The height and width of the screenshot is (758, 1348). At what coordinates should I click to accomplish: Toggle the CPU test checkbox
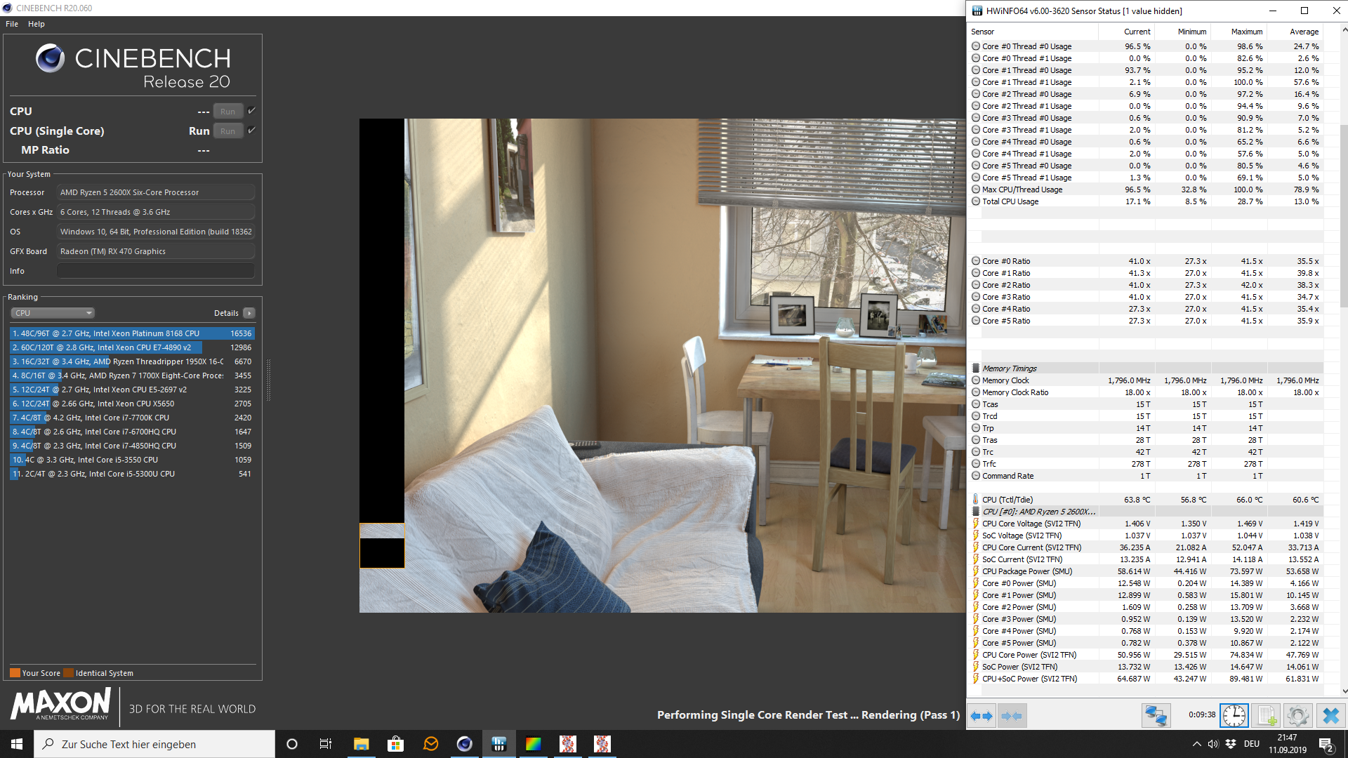pos(252,111)
